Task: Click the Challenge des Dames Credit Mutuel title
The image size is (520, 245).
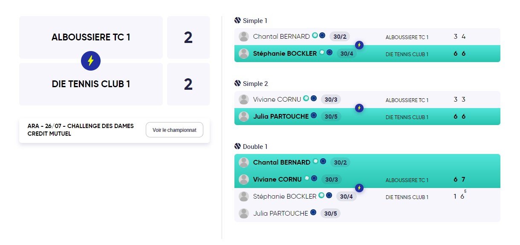Action: [x=81, y=130]
